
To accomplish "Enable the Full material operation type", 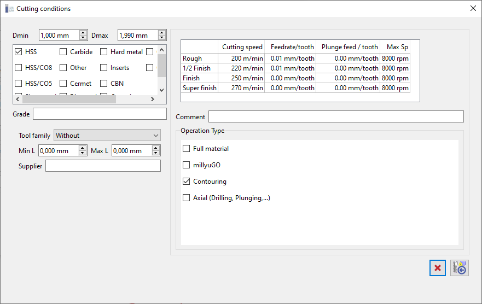I will (187, 149).
